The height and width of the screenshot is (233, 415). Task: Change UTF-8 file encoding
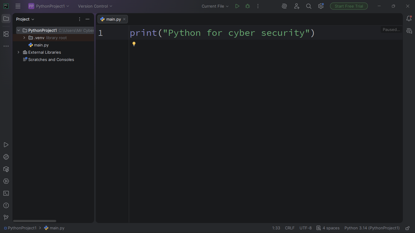coord(306,228)
